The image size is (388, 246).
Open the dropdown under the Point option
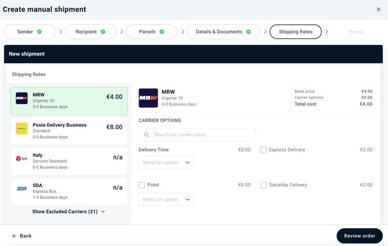[166, 200]
